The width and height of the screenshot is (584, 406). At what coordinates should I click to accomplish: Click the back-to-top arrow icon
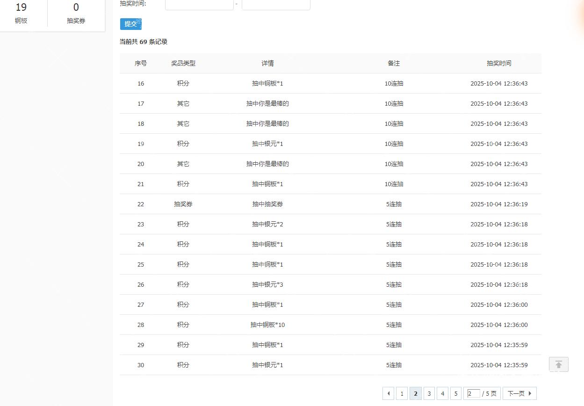pos(558,364)
